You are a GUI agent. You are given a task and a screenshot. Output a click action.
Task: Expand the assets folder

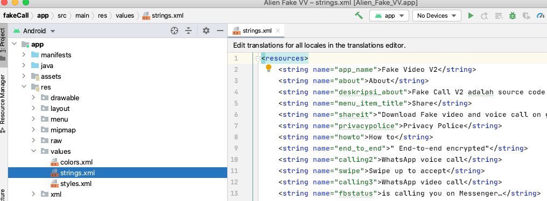pyautogui.click(x=24, y=76)
